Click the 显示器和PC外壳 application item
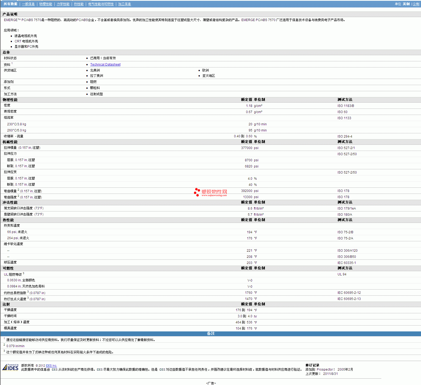 (x=26, y=47)
